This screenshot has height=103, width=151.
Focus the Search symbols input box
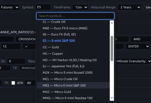click(75, 16)
